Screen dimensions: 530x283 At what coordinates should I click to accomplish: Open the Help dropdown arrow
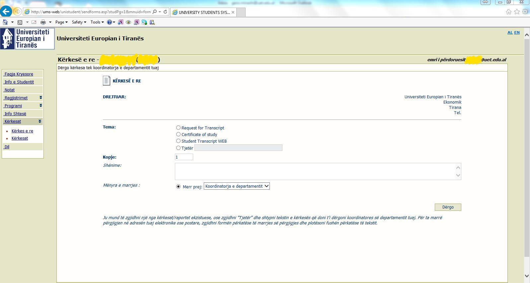point(114,22)
